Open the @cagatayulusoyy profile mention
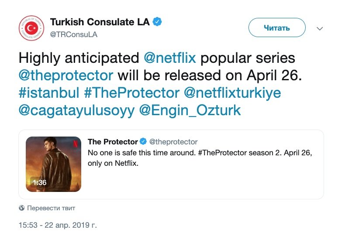 pos(76,109)
